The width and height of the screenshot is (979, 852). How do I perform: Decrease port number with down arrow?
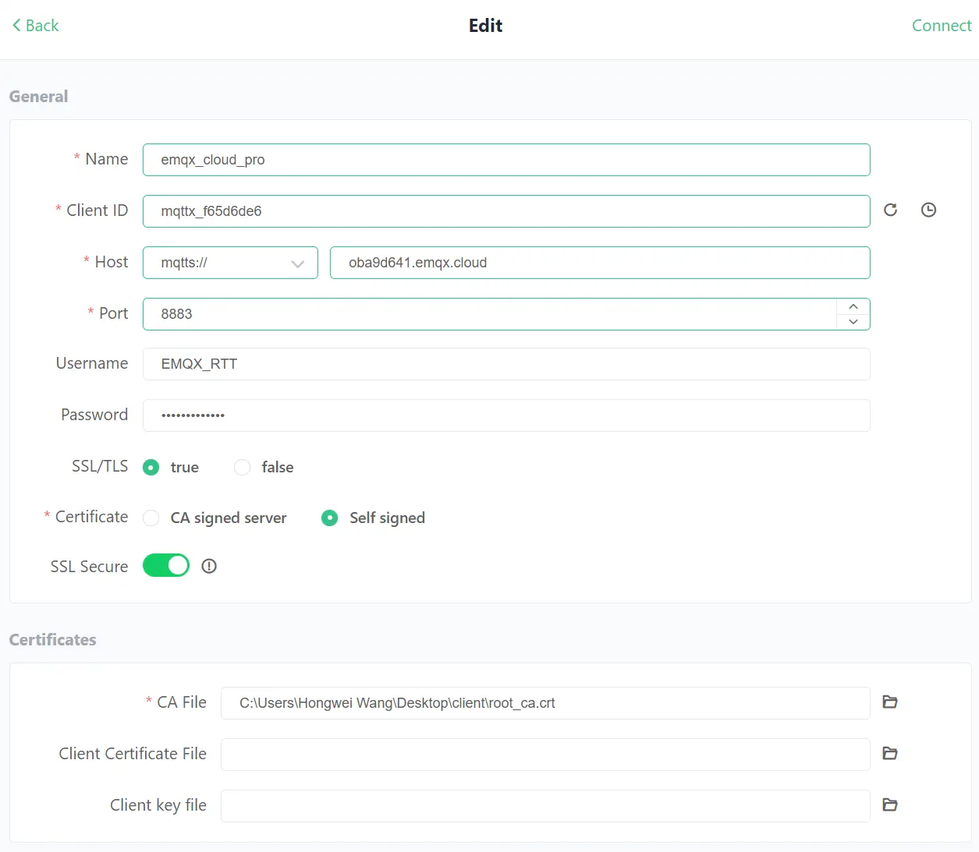click(x=853, y=322)
